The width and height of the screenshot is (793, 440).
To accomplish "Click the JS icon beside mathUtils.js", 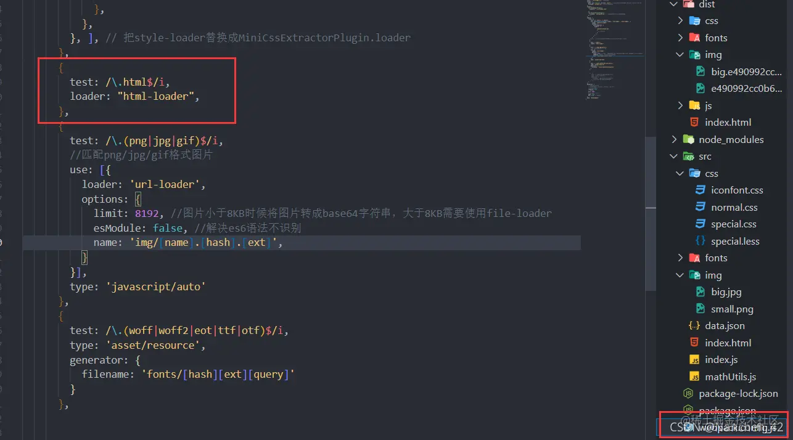I will tap(694, 377).
